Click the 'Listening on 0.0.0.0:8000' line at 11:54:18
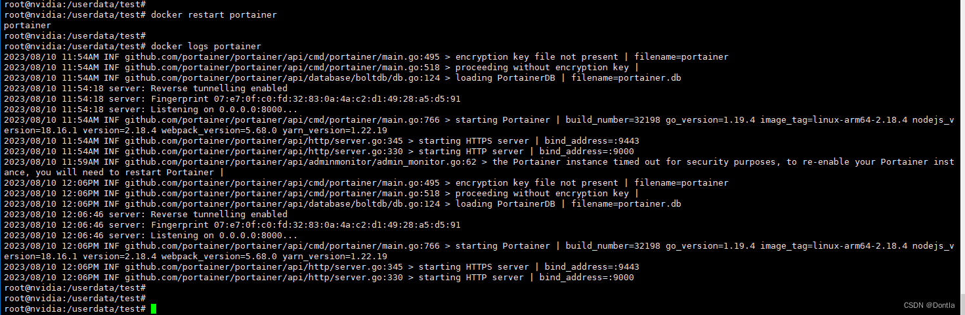 point(151,110)
